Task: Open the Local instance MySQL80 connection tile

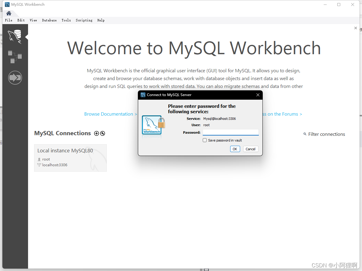Action: click(x=70, y=158)
